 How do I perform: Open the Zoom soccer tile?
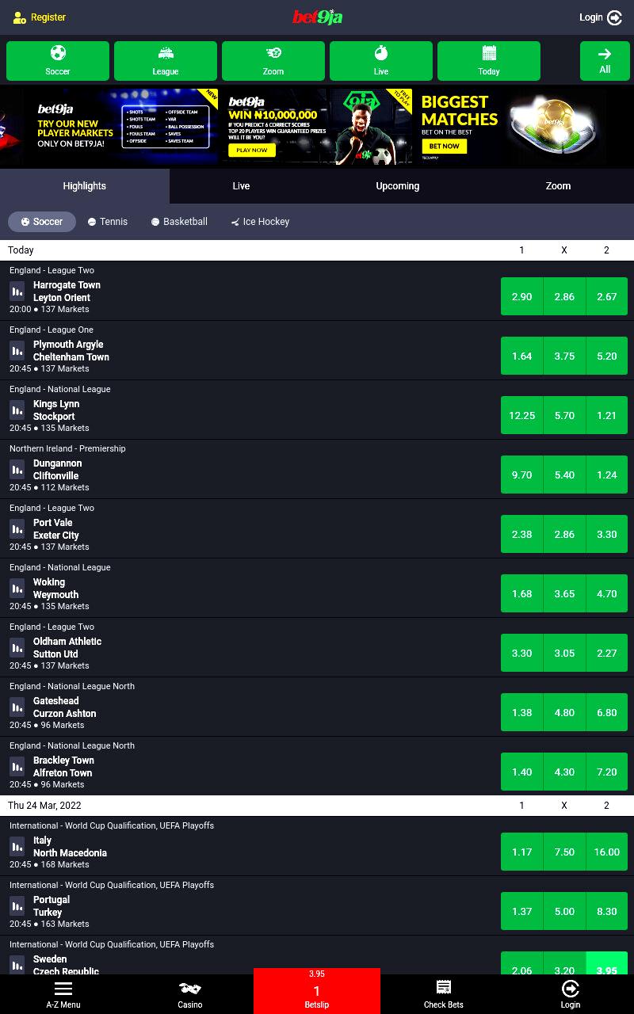273,61
